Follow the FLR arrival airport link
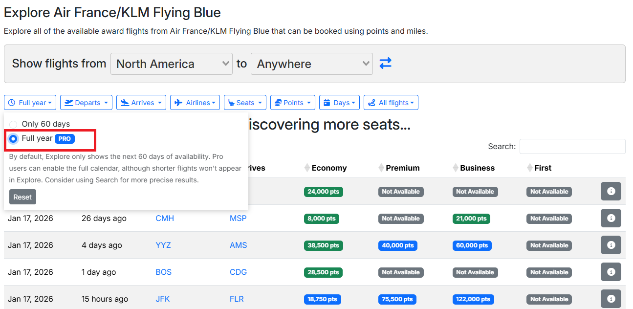633x309 pixels. tap(237, 299)
